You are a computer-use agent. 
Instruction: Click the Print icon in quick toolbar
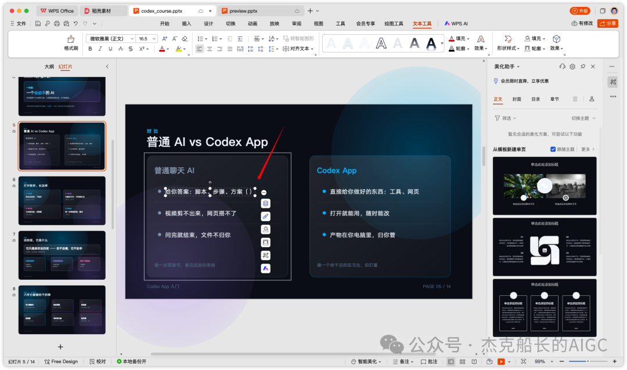coord(57,24)
